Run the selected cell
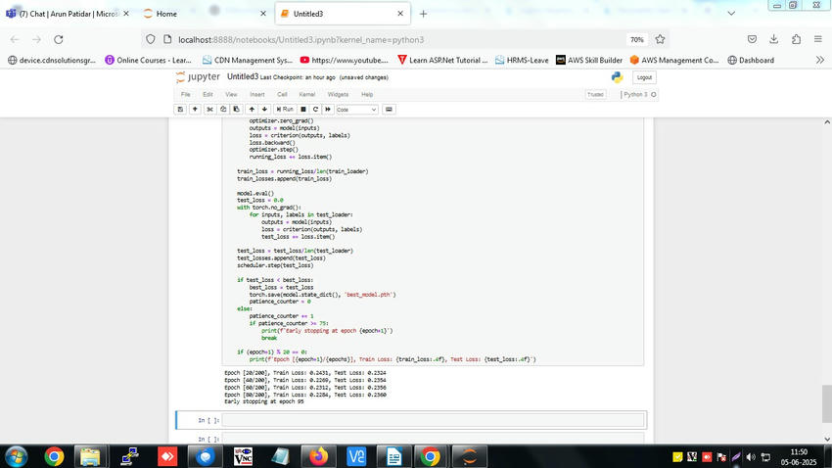 (285, 110)
